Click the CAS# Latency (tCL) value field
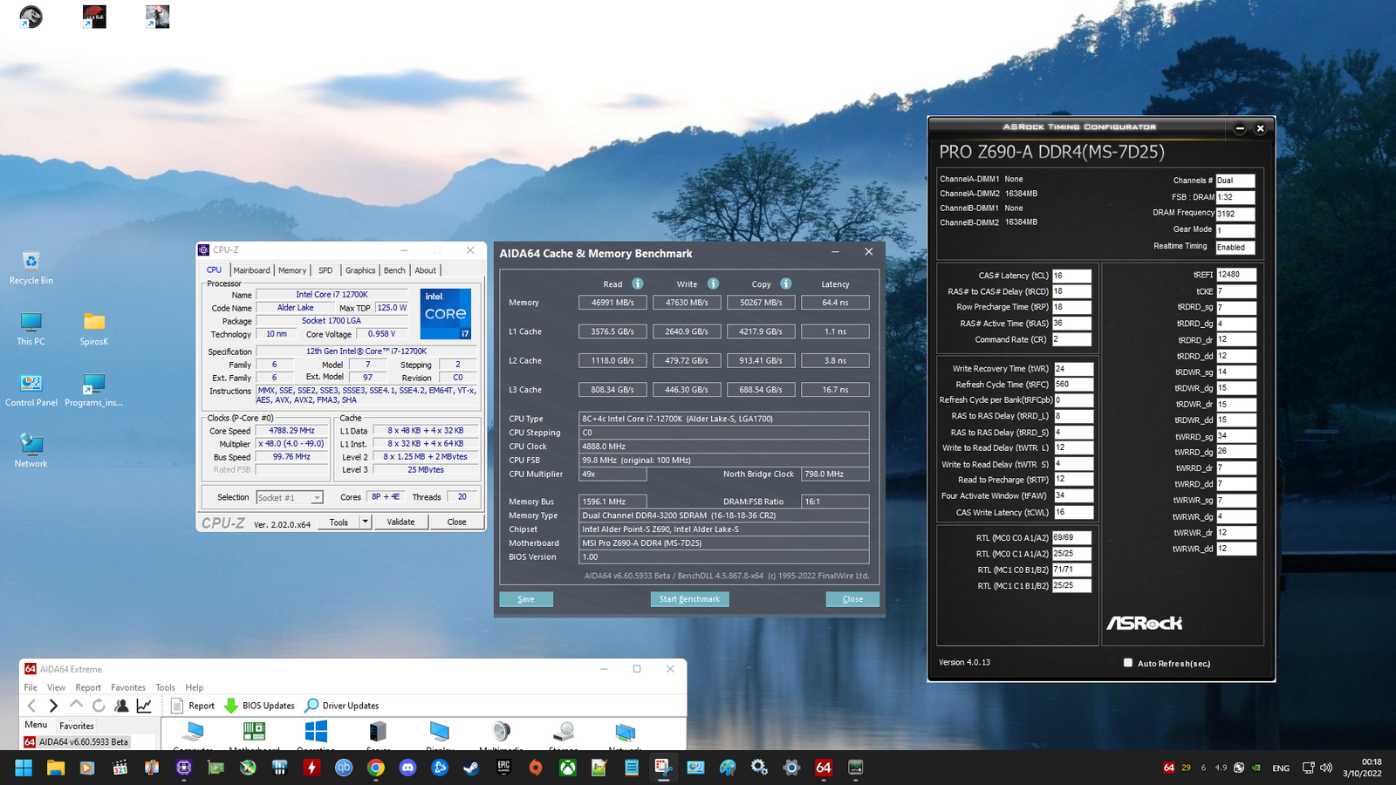Viewport: 1396px width, 785px height. coord(1071,276)
